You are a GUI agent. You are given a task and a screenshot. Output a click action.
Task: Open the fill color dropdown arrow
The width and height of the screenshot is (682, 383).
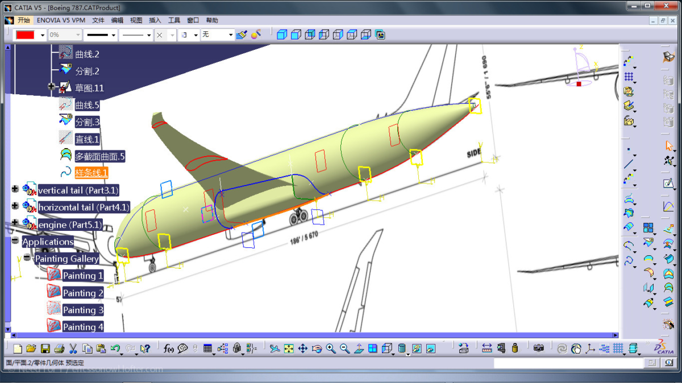[43, 35]
